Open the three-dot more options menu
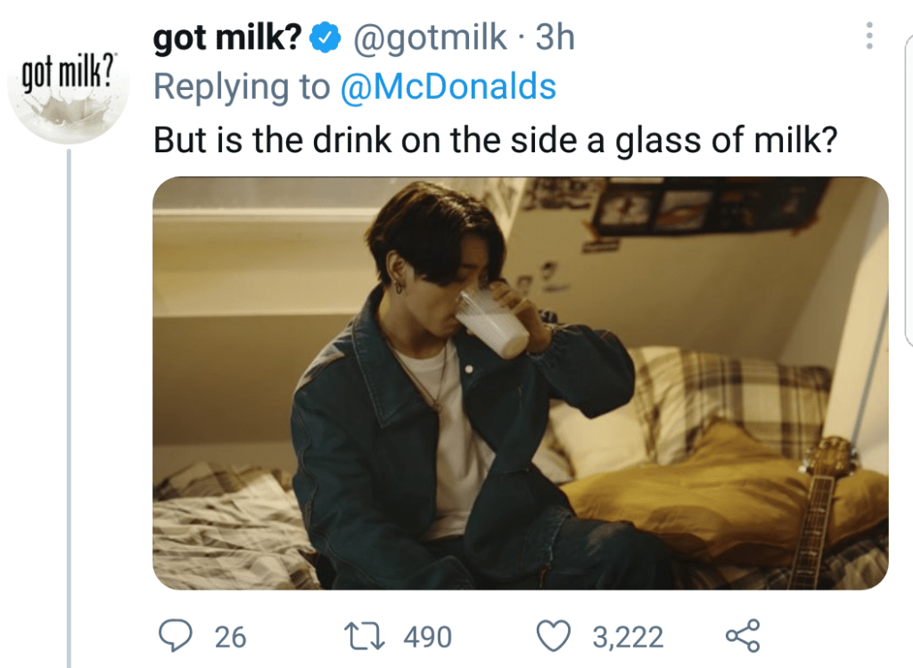This screenshot has height=668, width=913. (870, 36)
